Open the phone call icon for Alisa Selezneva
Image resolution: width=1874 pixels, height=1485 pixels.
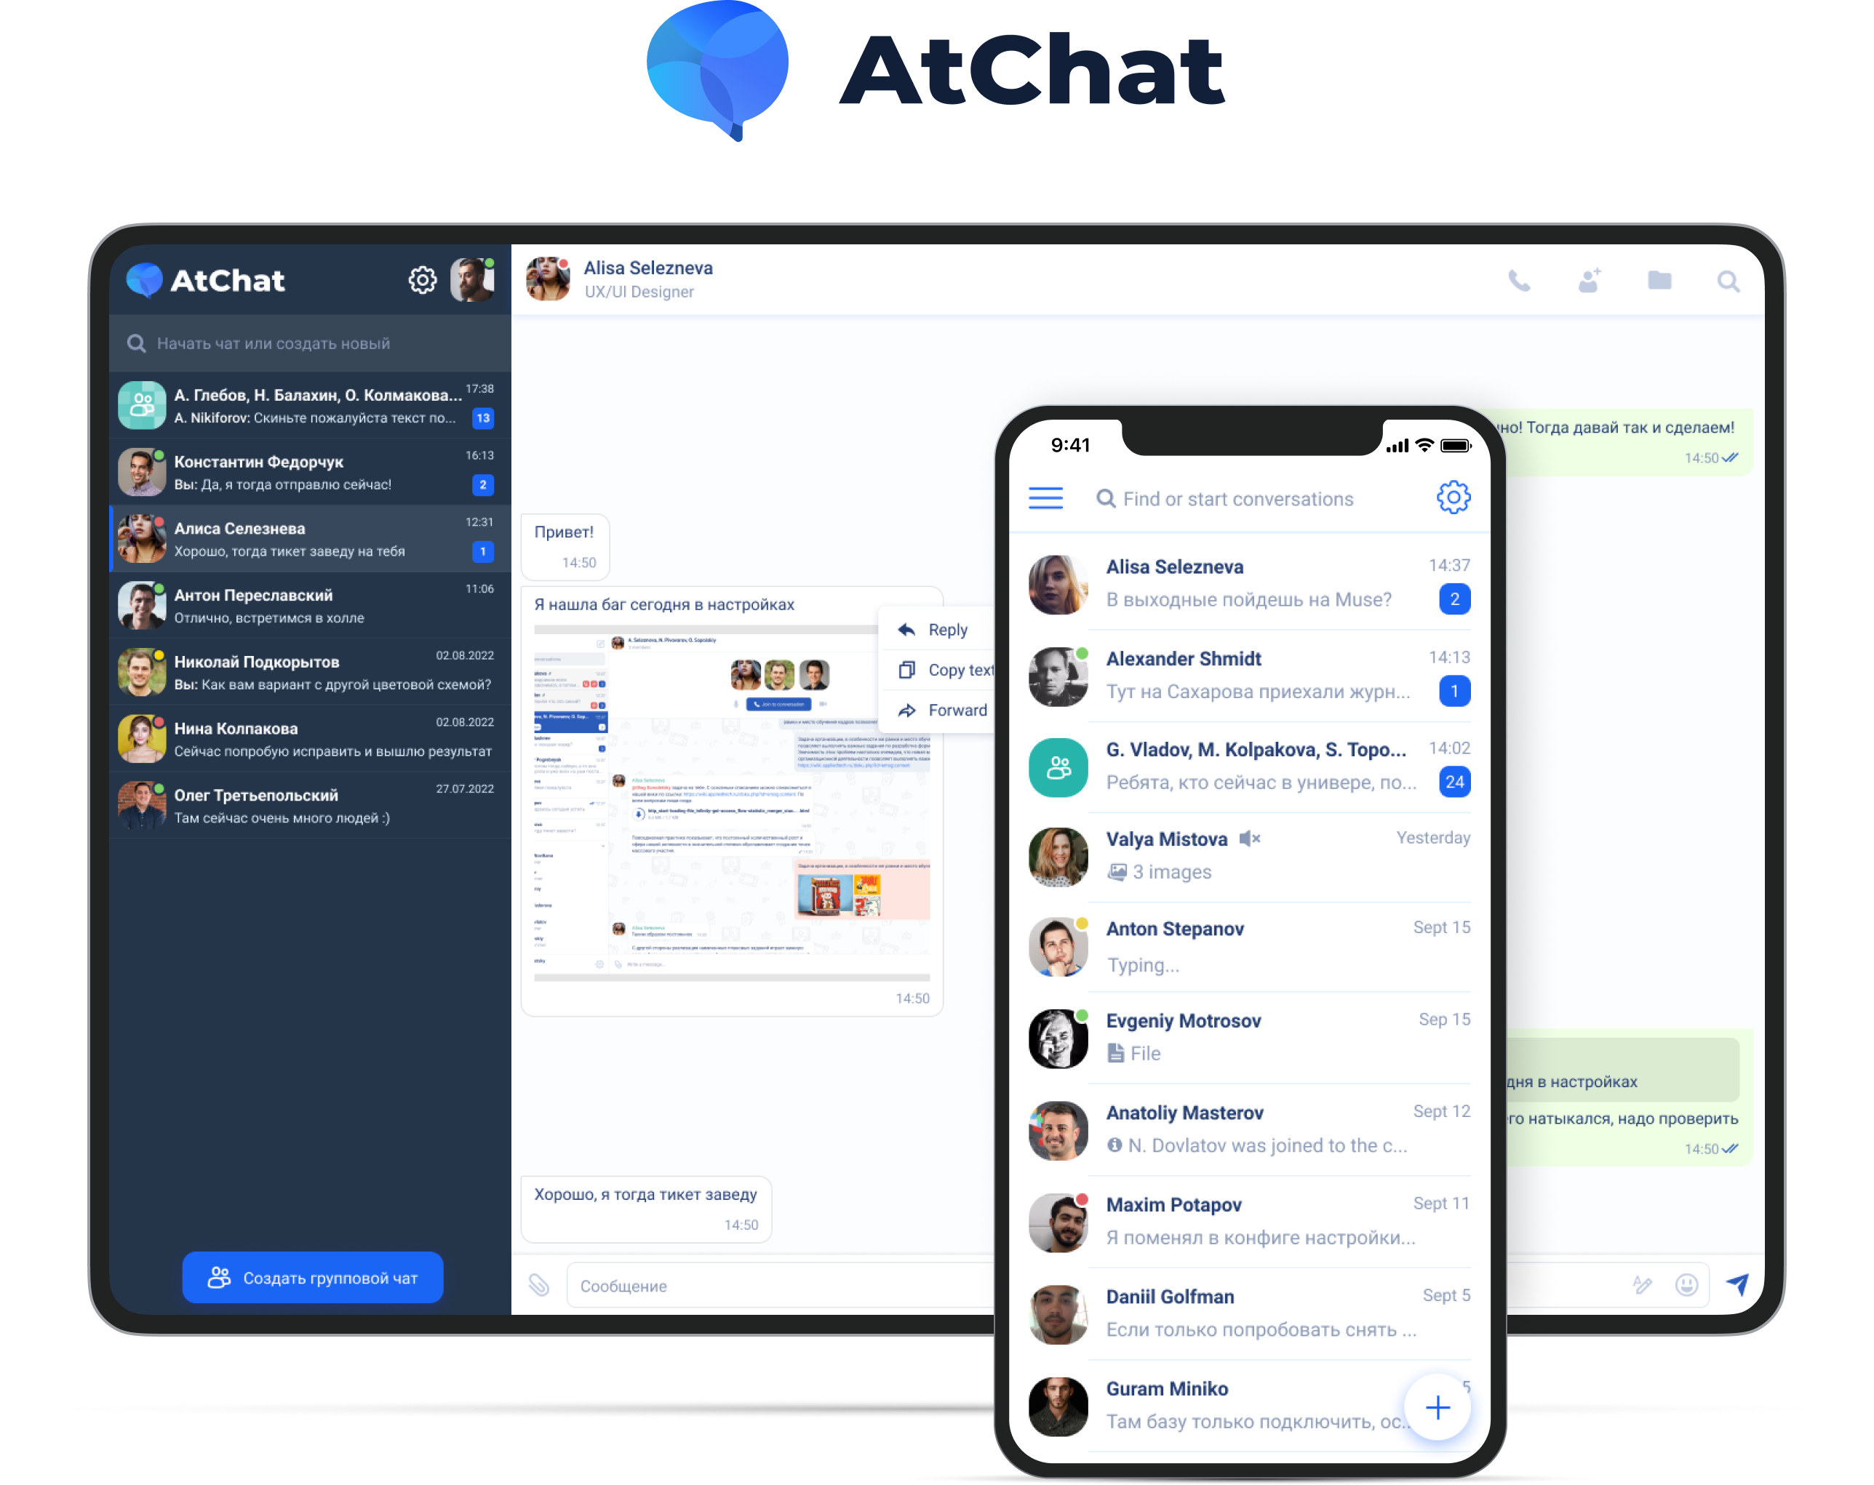1521,280
